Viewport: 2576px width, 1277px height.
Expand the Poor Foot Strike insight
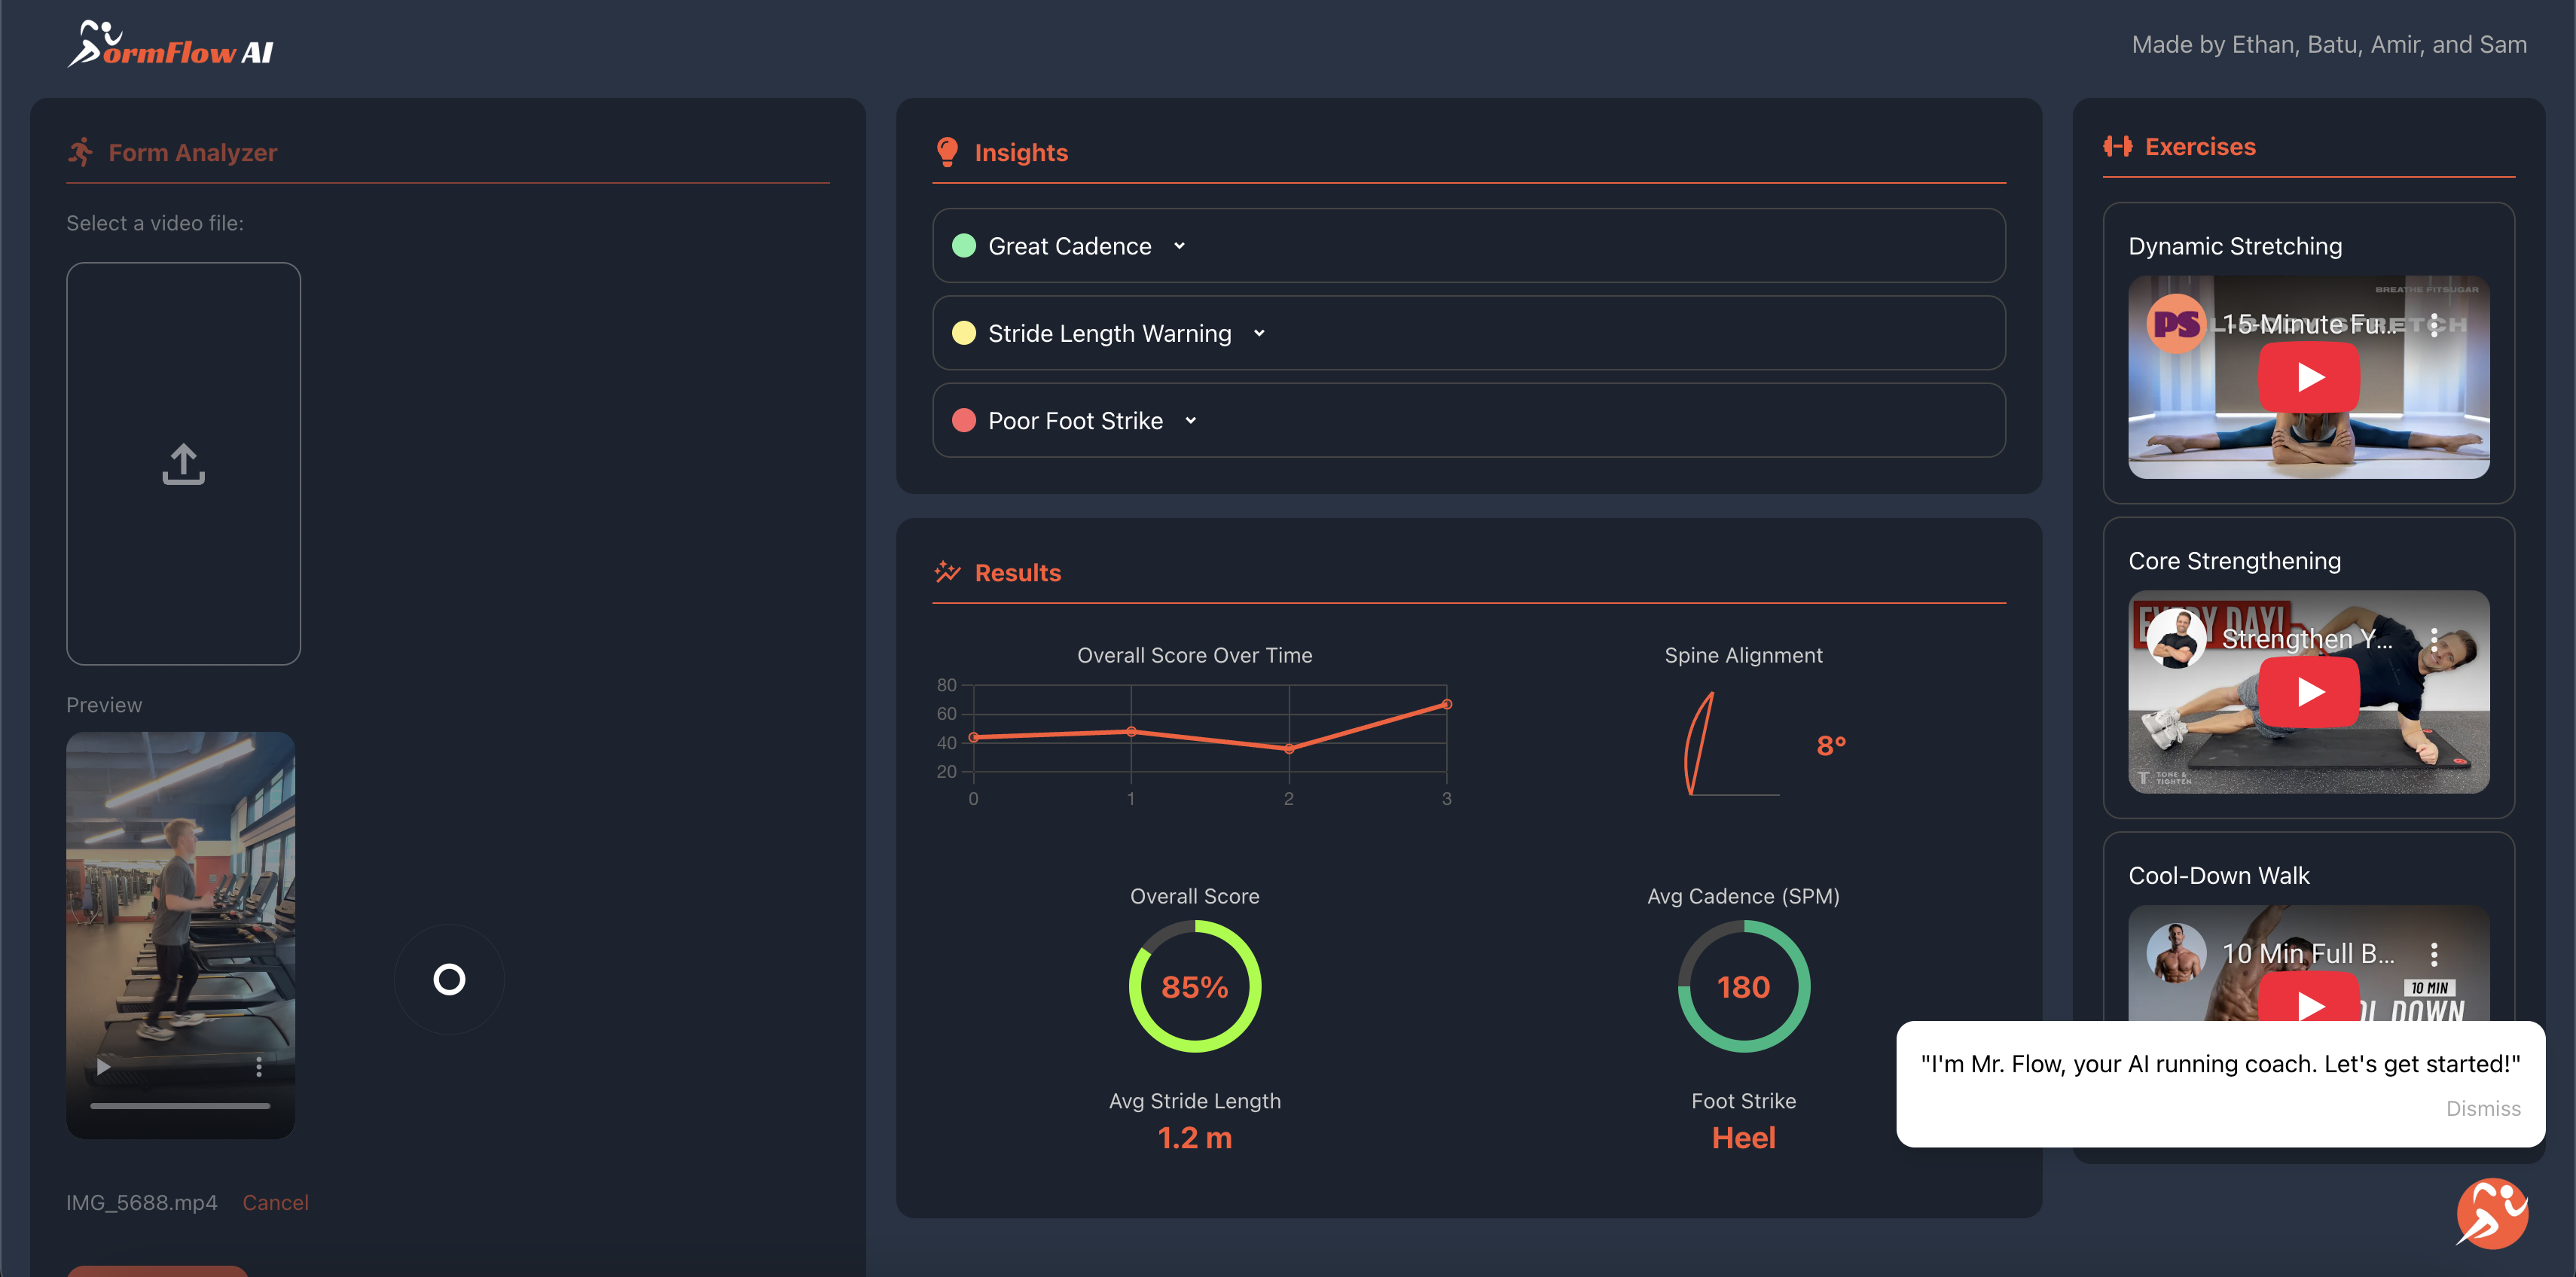[1190, 421]
